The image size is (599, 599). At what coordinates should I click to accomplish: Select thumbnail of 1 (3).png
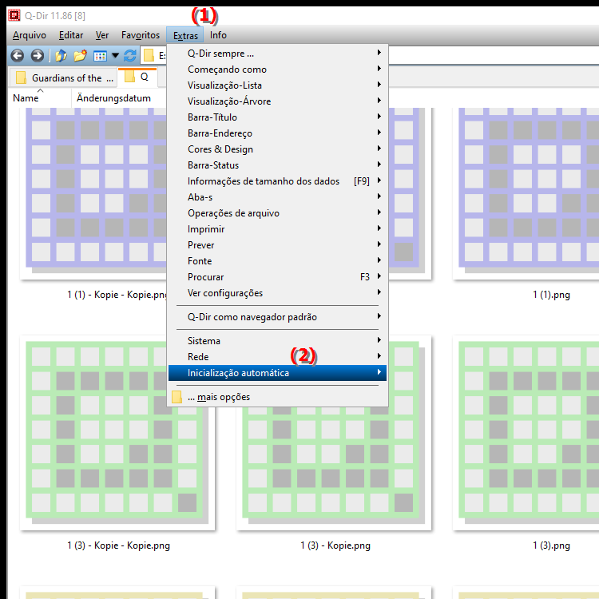click(526, 433)
